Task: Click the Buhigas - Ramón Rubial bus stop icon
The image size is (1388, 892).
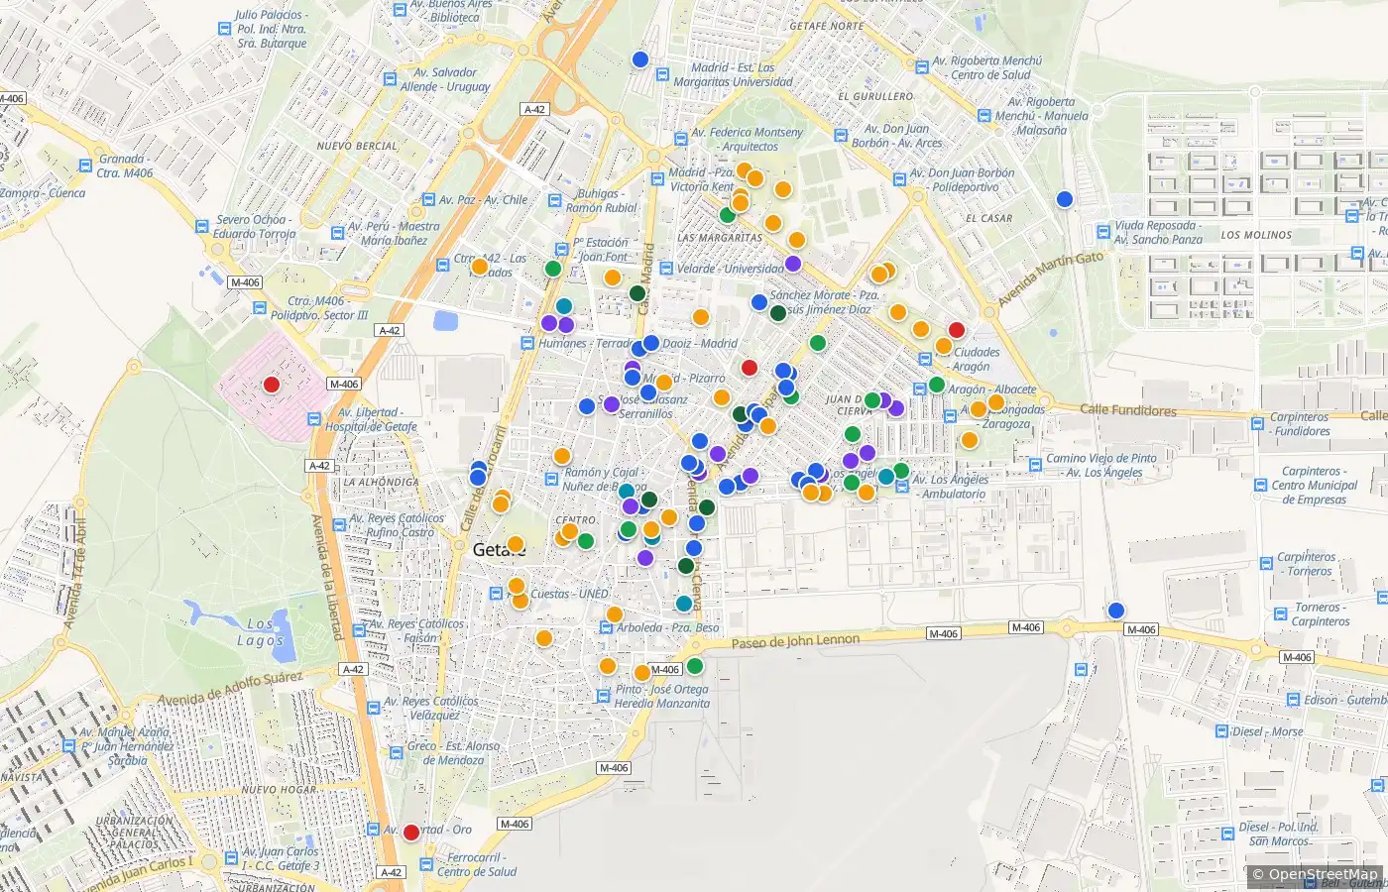Action: coord(555,201)
